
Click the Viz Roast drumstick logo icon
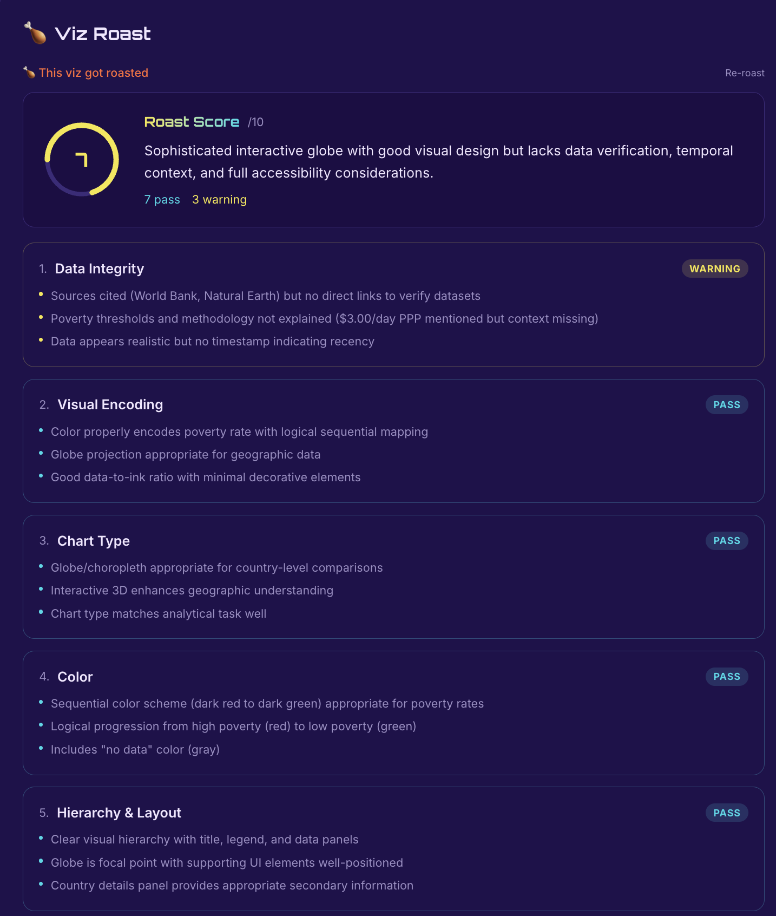(x=35, y=33)
